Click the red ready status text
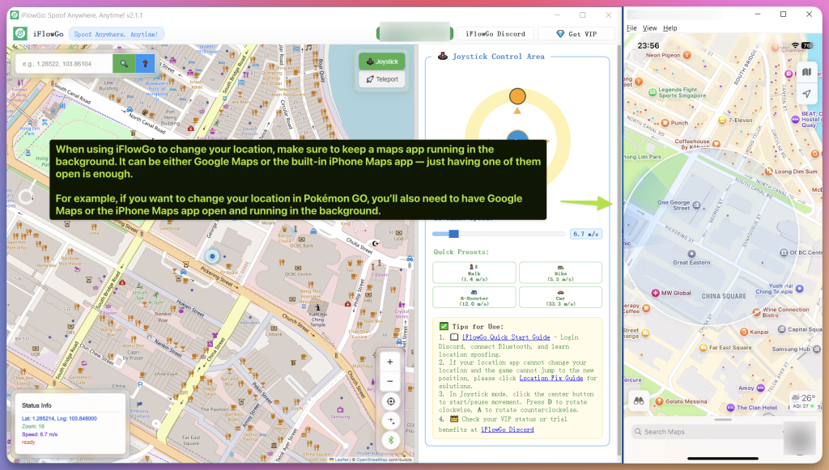 pos(28,442)
